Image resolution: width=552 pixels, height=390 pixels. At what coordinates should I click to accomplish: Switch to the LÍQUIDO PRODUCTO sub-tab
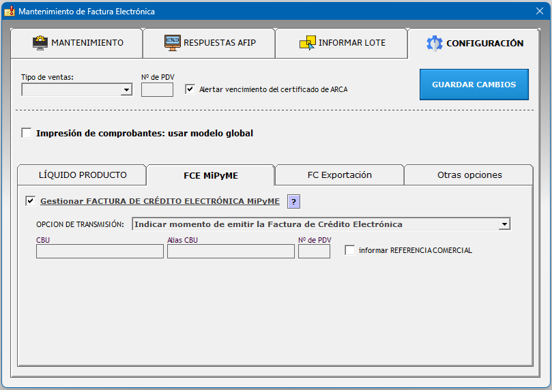click(x=82, y=175)
